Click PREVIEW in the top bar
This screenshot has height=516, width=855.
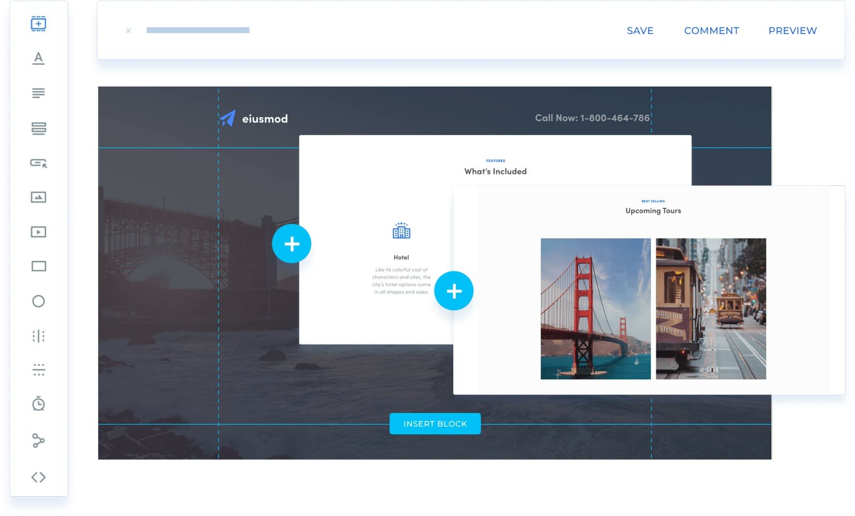tap(792, 31)
